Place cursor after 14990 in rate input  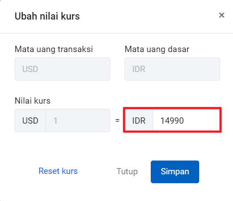pyautogui.click(x=185, y=121)
